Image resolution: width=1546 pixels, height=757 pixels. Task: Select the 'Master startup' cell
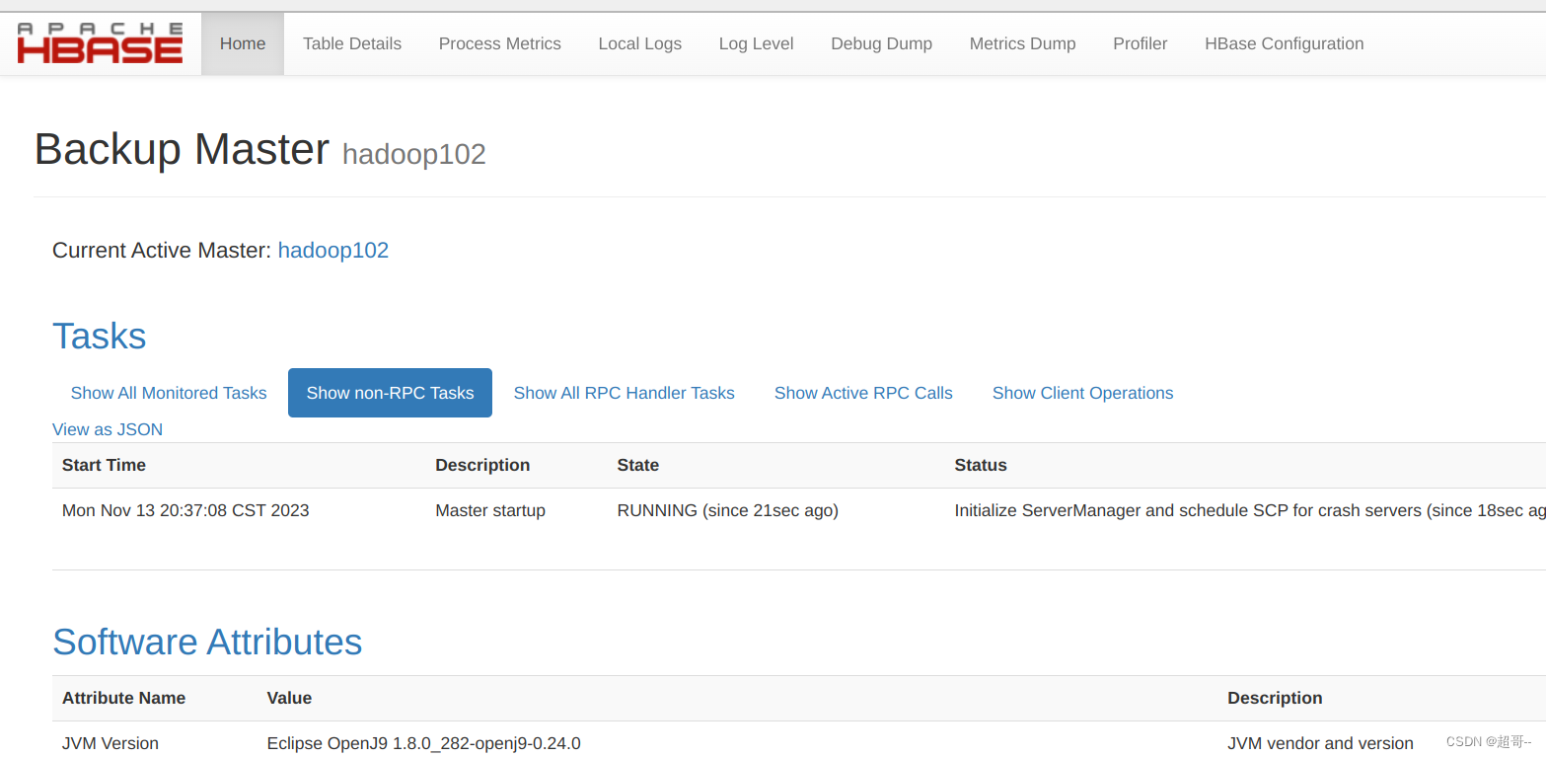pos(490,511)
